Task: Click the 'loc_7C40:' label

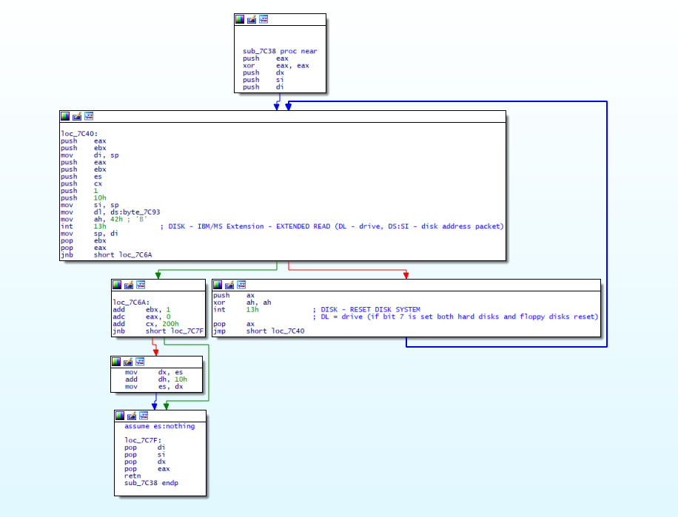Action: pos(79,134)
